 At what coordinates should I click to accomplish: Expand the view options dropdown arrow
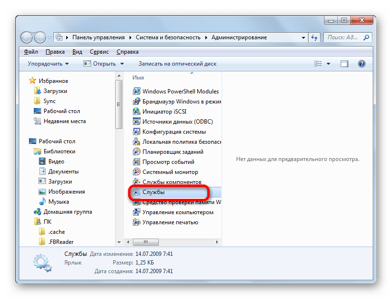coord(329,64)
